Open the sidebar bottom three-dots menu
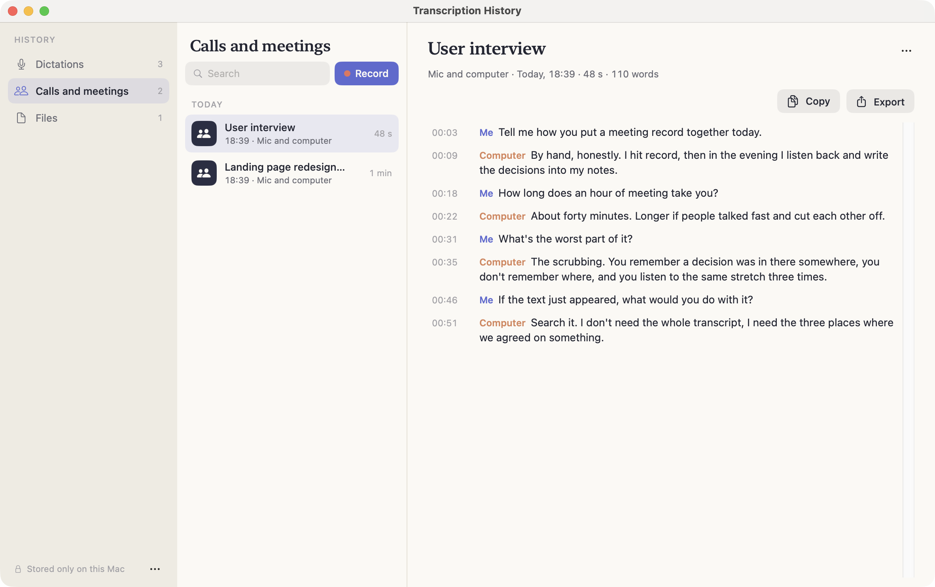Image resolution: width=935 pixels, height=587 pixels. pos(155,569)
